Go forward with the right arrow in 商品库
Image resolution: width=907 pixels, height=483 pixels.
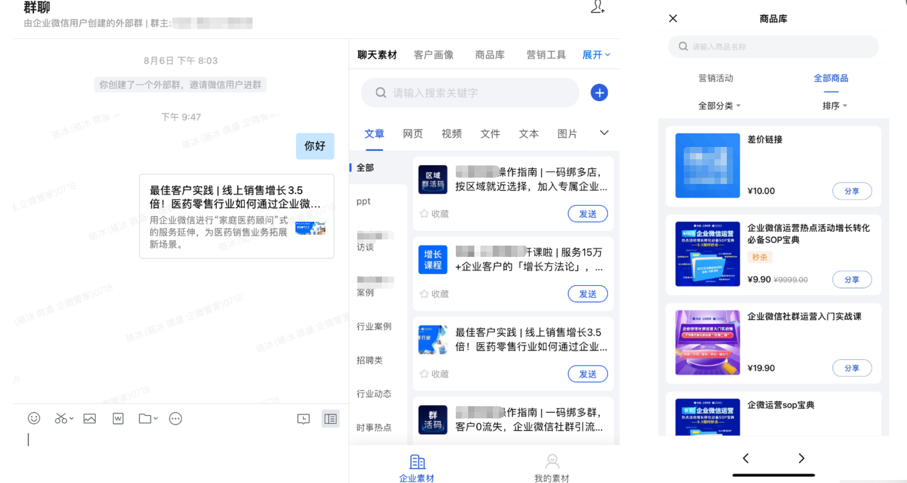pyautogui.click(x=801, y=458)
